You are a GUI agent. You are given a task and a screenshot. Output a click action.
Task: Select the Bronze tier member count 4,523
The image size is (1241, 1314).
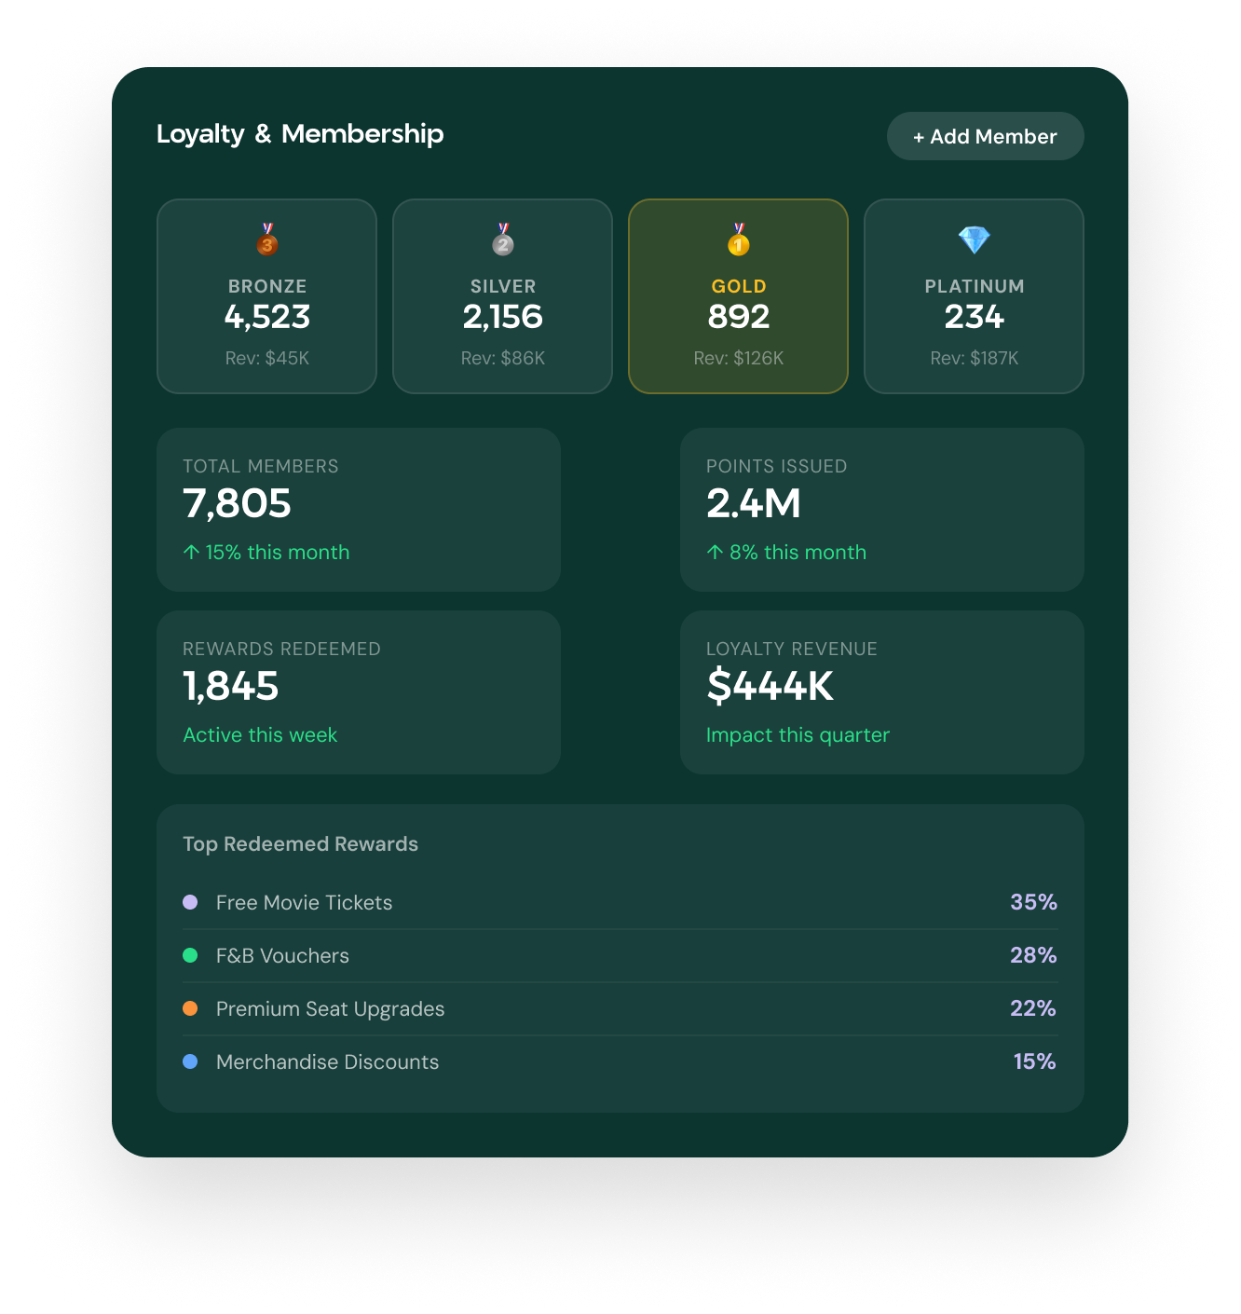click(x=267, y=317)
